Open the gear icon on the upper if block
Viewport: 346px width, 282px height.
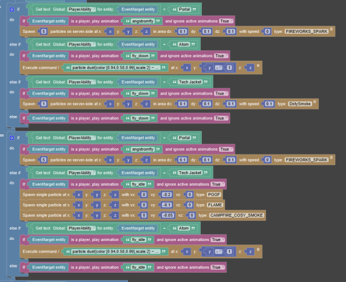click(12, 9)
